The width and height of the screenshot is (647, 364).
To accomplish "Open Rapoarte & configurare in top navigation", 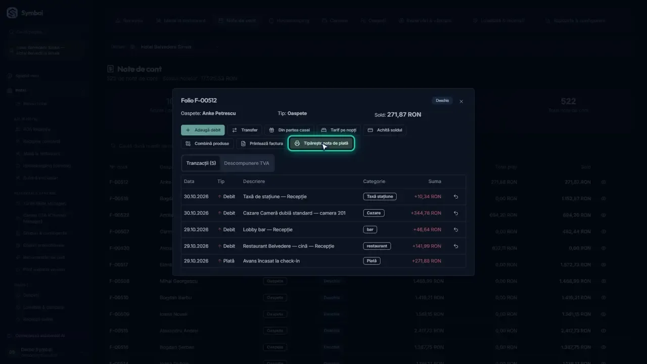I will [x=575, y=21].
